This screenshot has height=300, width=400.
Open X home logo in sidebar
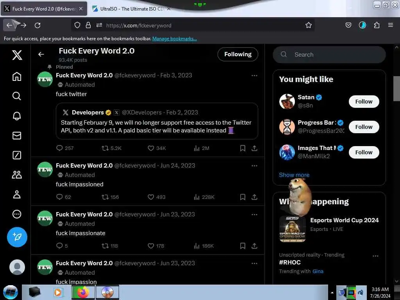click(17, 55)
